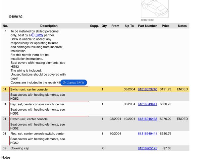Click the arrow icon before the BMW link
The image size is (212, 159).
(33, 35)
